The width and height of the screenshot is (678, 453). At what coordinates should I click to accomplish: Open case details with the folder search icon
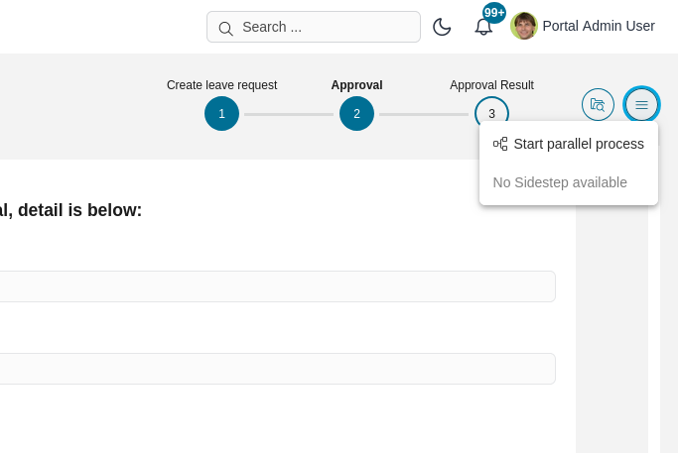point(598,105)
